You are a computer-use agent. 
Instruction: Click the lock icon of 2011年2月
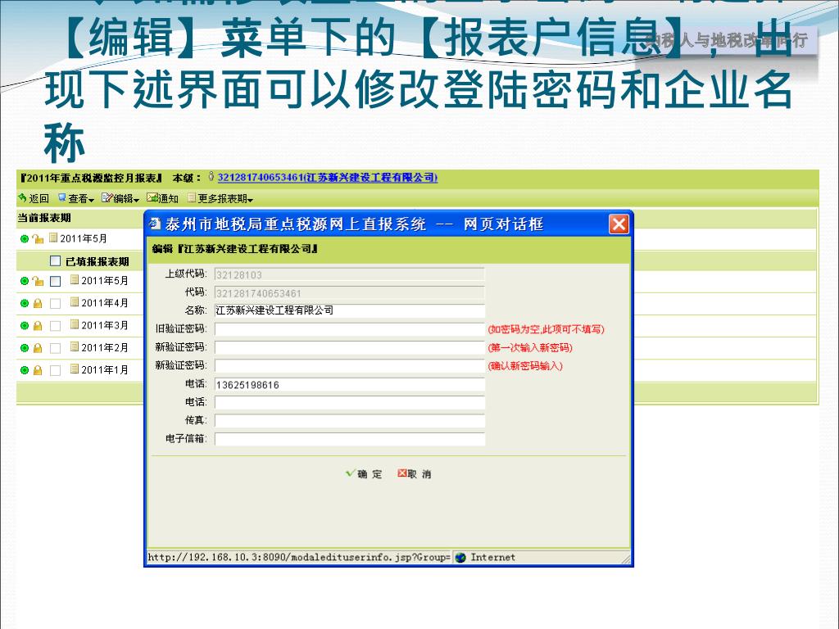(x=38, y=348)
